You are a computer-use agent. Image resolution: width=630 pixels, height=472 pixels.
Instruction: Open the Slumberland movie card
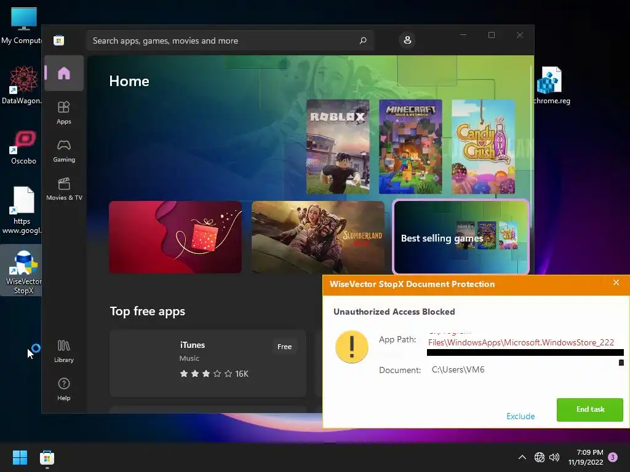(318, 237)
